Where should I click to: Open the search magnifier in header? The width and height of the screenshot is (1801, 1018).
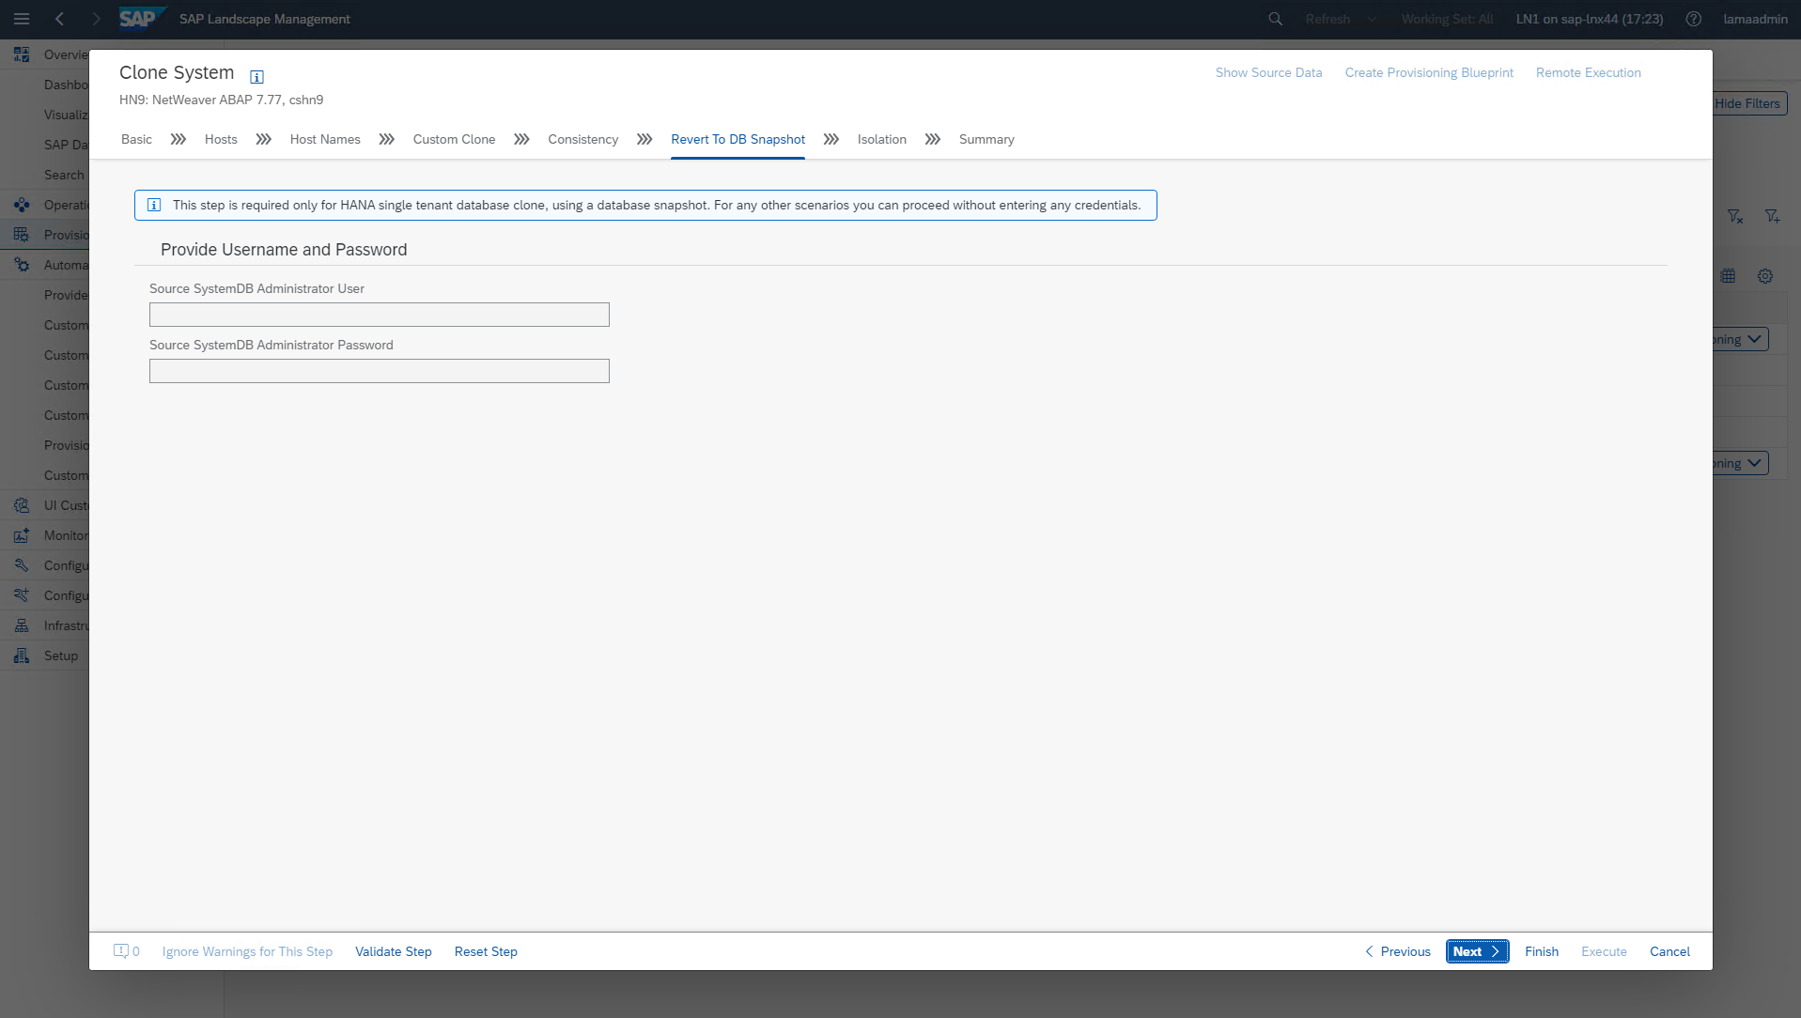pyautogui.click(x=1275, y=19)
